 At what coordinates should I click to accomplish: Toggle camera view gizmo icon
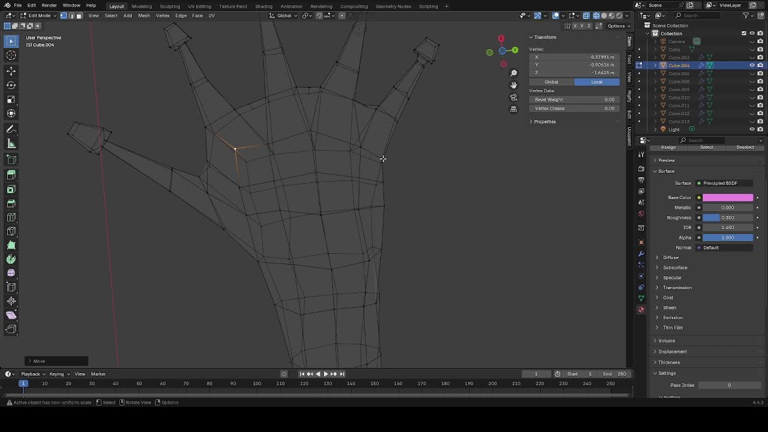tap(514, 97)
